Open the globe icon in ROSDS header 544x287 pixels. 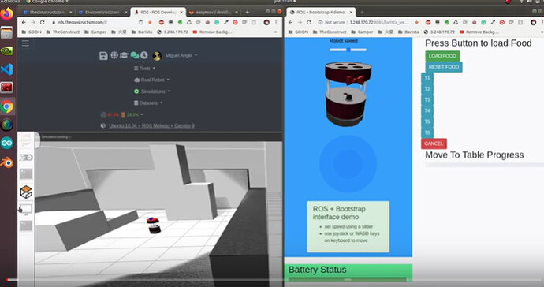pos(114,55)
